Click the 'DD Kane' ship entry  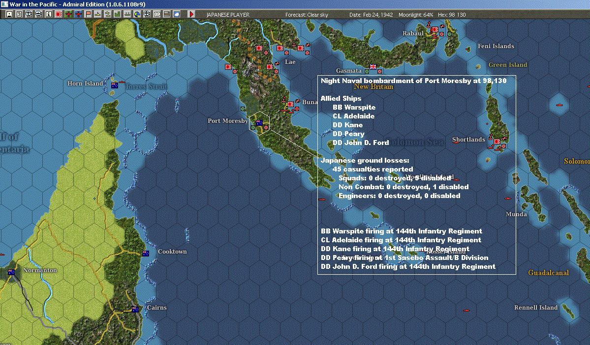[x=348, y=125]
